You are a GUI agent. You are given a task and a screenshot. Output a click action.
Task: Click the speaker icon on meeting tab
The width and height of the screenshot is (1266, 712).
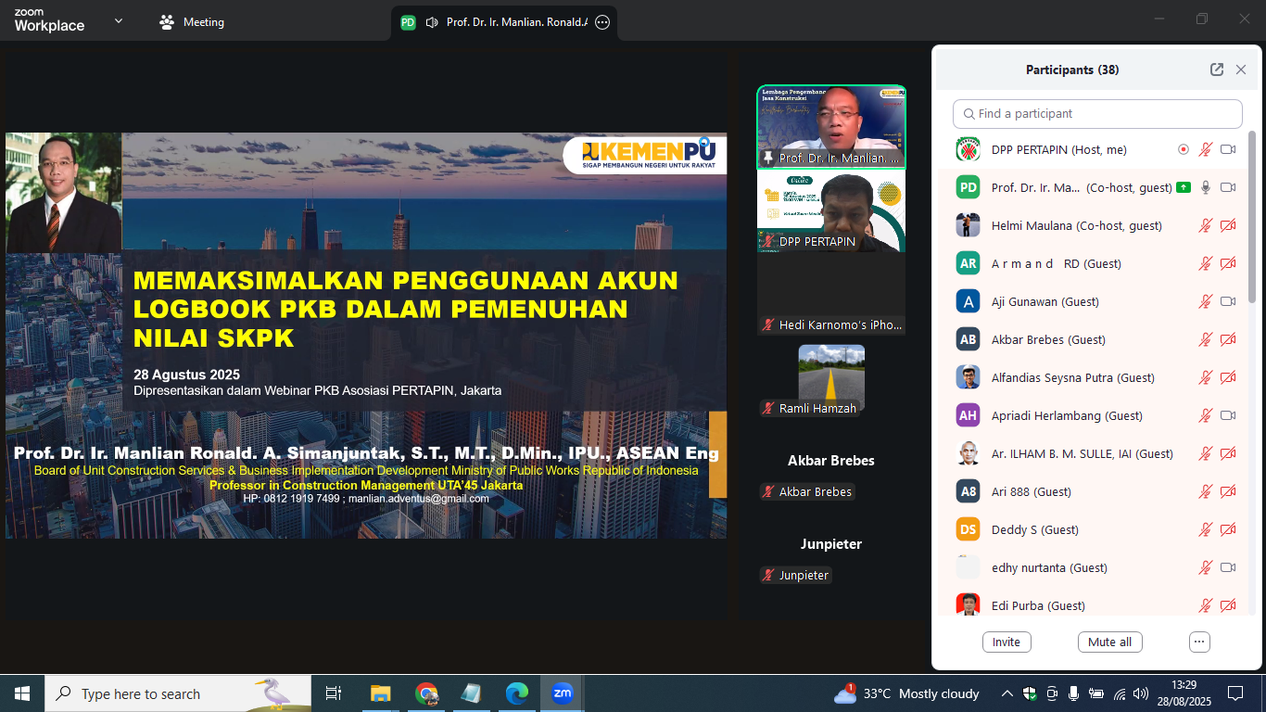click(431, 22)
